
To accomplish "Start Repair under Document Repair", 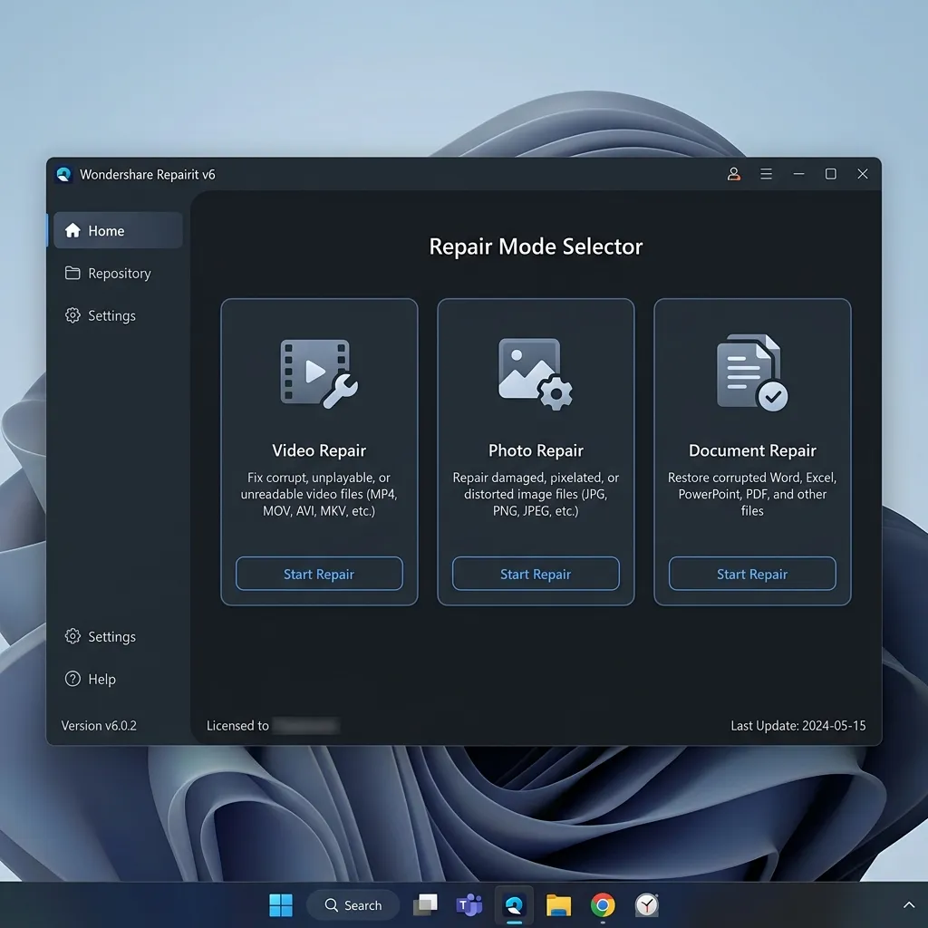I will tap(752, 574).
